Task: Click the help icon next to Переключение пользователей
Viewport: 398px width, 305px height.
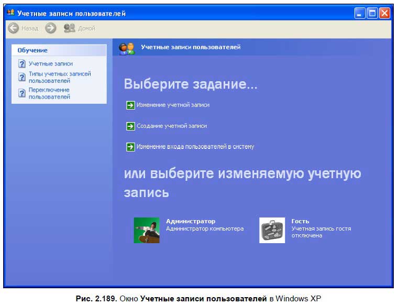Action: click(x=22, y=93)
